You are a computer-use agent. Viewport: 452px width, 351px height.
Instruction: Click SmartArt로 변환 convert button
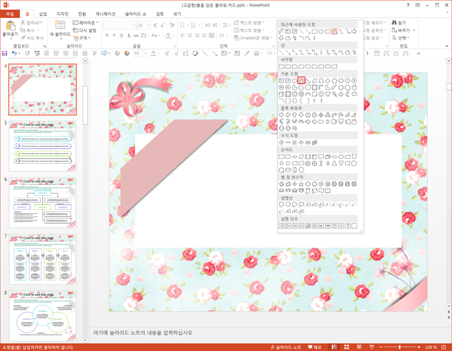click(x=253, y=38)
